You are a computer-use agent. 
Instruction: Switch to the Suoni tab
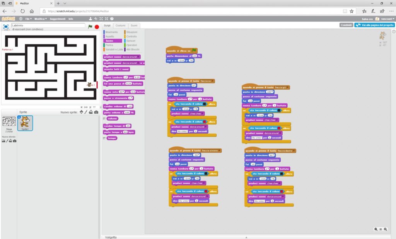[x=134, y=26]
